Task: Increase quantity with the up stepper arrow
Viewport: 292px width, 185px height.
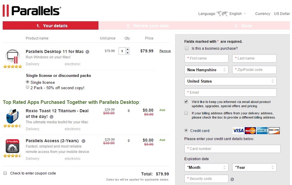Action: coord(128,49)
